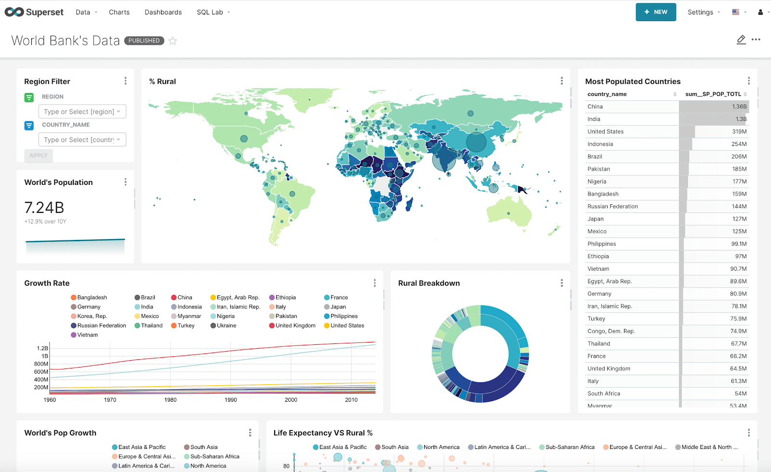
Task: Open the Growth Rate chart kebab menu
Action: tap(374, 283)
